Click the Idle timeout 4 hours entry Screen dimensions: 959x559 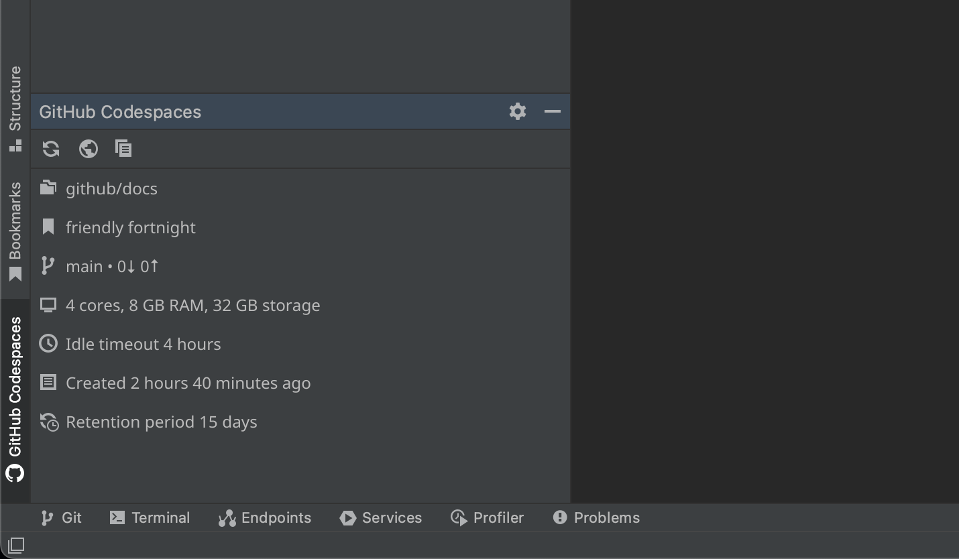[x=143, y=344]
